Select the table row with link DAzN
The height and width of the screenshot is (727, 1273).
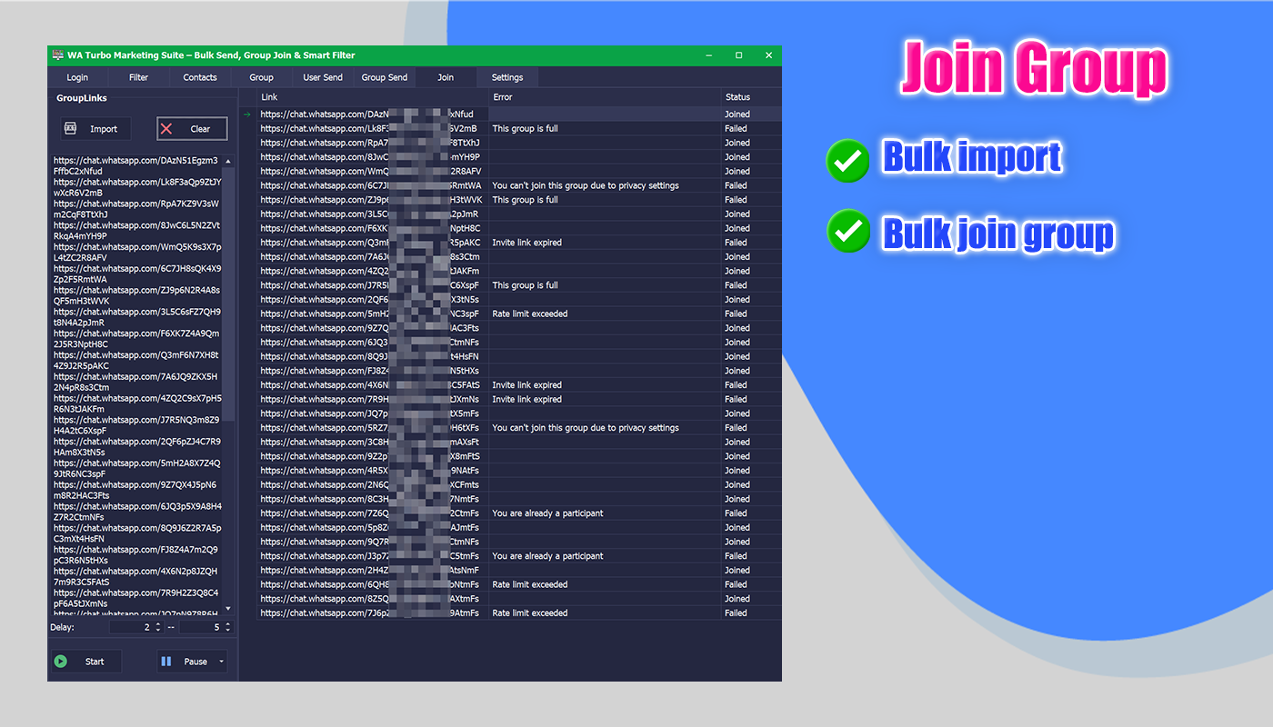(x=518, y=115)
